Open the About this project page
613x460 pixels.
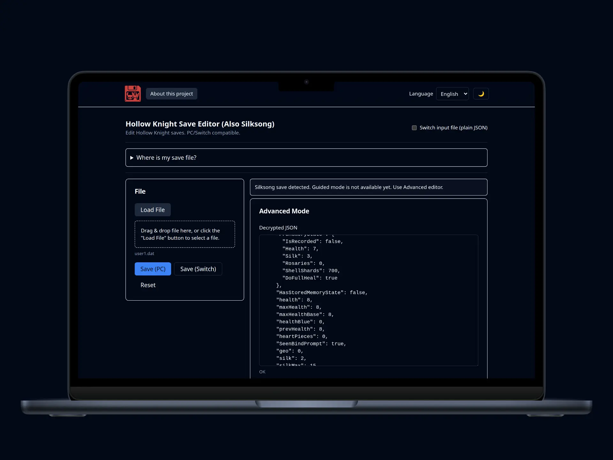pyautogui.click(x=171, y=94)
